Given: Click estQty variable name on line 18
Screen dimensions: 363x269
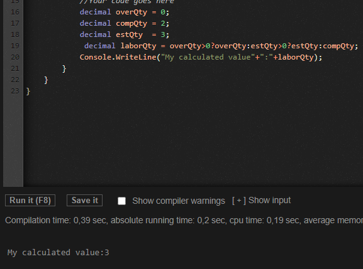Looking at the screenshot, I should point(129,35).
